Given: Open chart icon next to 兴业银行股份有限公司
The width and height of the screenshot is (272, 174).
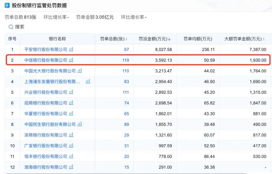Looking at the screenshot, I should tap(71, 92).
